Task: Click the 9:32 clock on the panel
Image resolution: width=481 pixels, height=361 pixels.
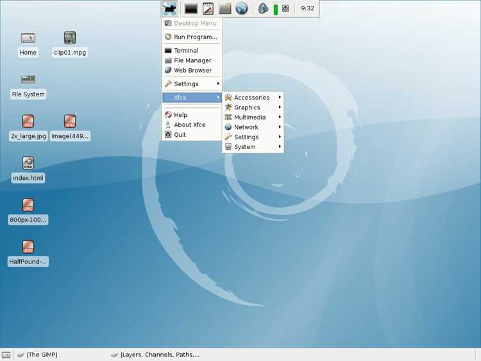Action: [307, 8]
